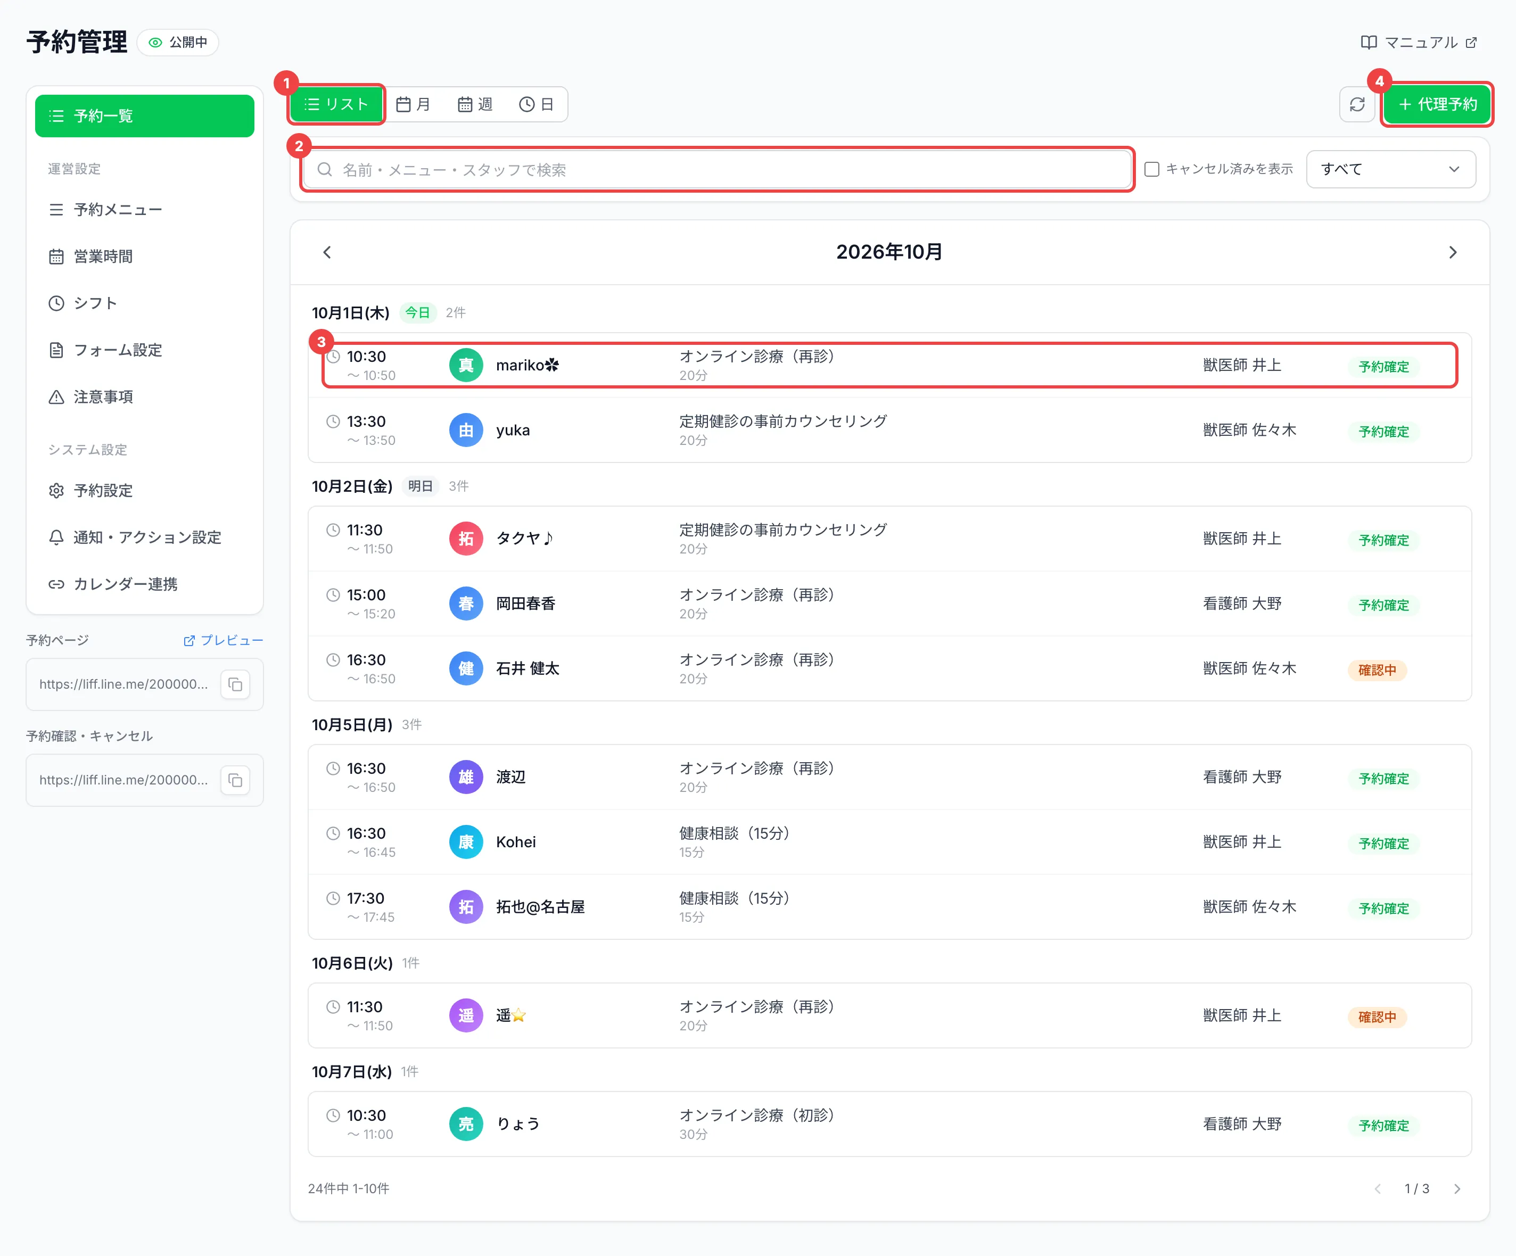Click 看護師 大野 in 渡辺 row

tap(1242, 776)
